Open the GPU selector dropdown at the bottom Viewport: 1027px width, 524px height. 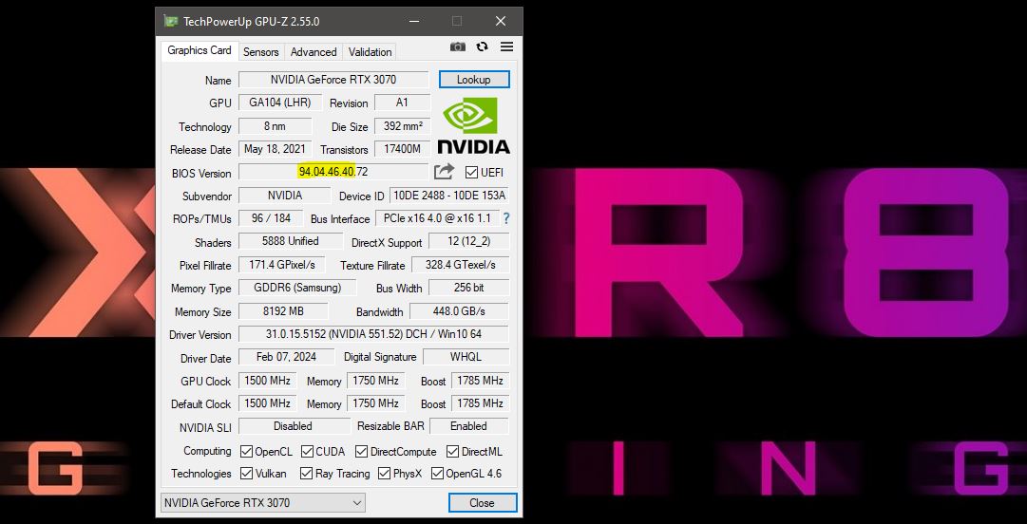point(262,503)
